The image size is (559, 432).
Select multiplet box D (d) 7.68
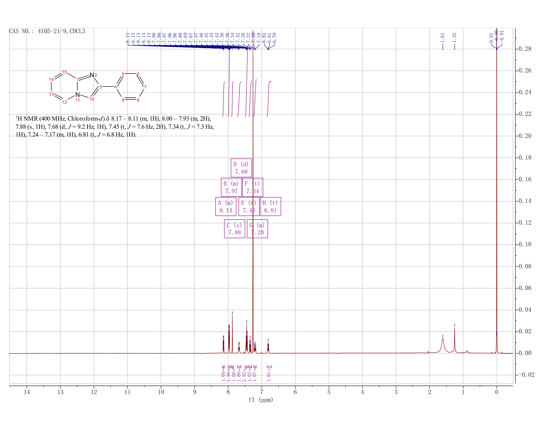click(x=241, y=168)
